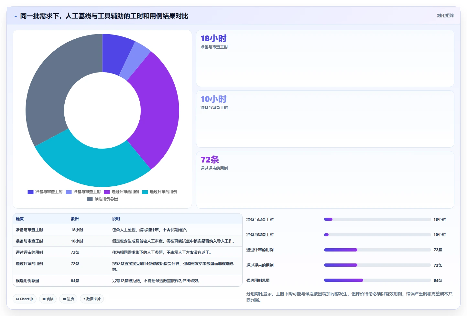The width and height of the screenshot is (467, 316).
Task: Click the note starting 按58条直接接受加14条修改后接受
Action: tap(173, 266)
